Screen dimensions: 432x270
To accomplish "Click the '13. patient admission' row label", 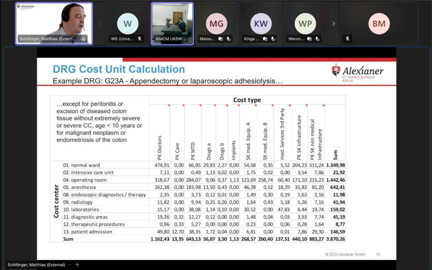I will pyautogui.click(x=88, y=232).
